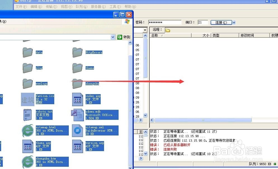Select the sdcms.mdb file name label
The height and width of the screenshot is (169, 278).
pos(93,112)
